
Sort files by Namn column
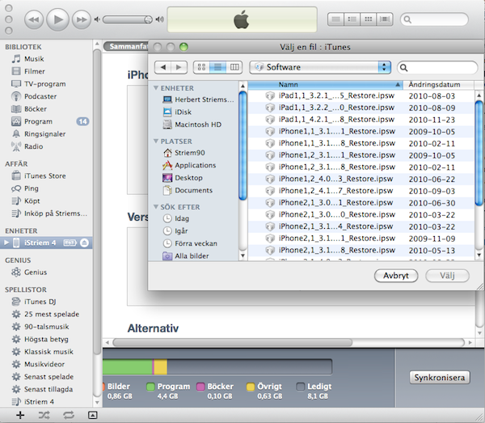[x=326, y=84]
